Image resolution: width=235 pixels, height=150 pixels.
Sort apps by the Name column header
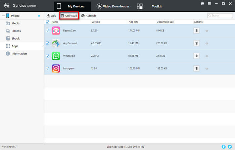pos(55,22)
